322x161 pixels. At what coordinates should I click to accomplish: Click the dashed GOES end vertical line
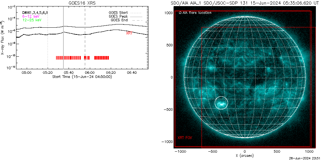tap(85, 38)
